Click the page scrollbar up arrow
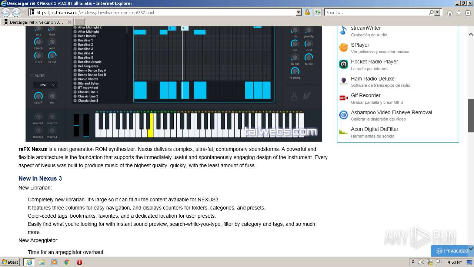This screenshot has width=474, height=267. click(471, 34)
